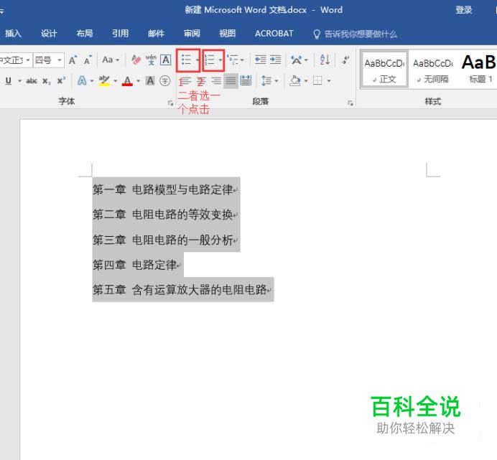Show or hide paragraph marks
The image size is (497, 460).
click(x=345, y=60)
